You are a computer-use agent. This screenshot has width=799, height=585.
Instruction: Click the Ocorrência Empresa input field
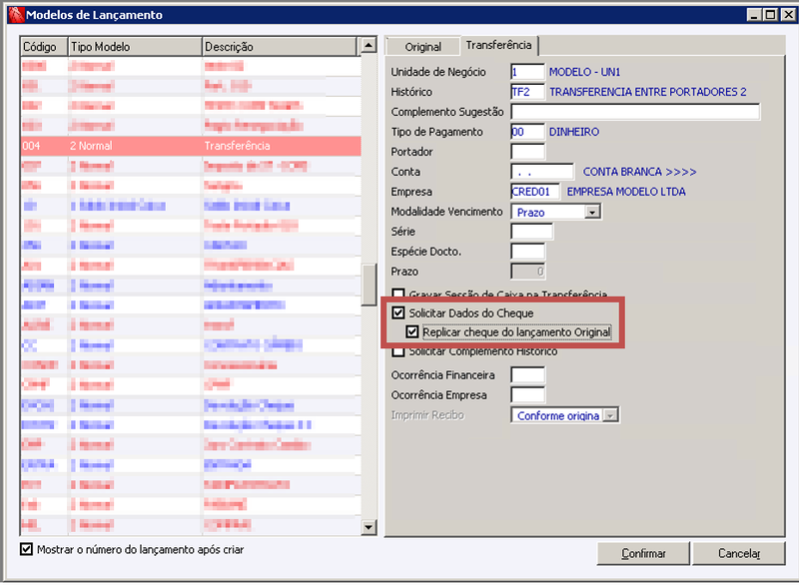pyautogui.click(x=527, y=394)
